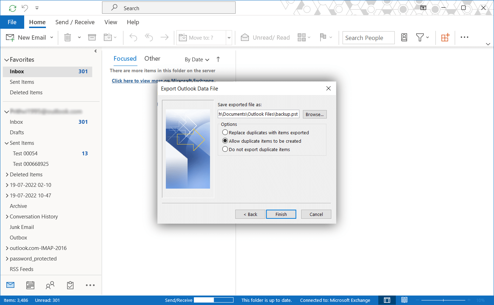
Task: Select Replace duplicates with items exported
Action: coord(265,133)
